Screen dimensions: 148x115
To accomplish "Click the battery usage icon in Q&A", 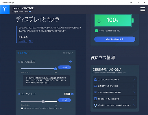I will 95,93.
